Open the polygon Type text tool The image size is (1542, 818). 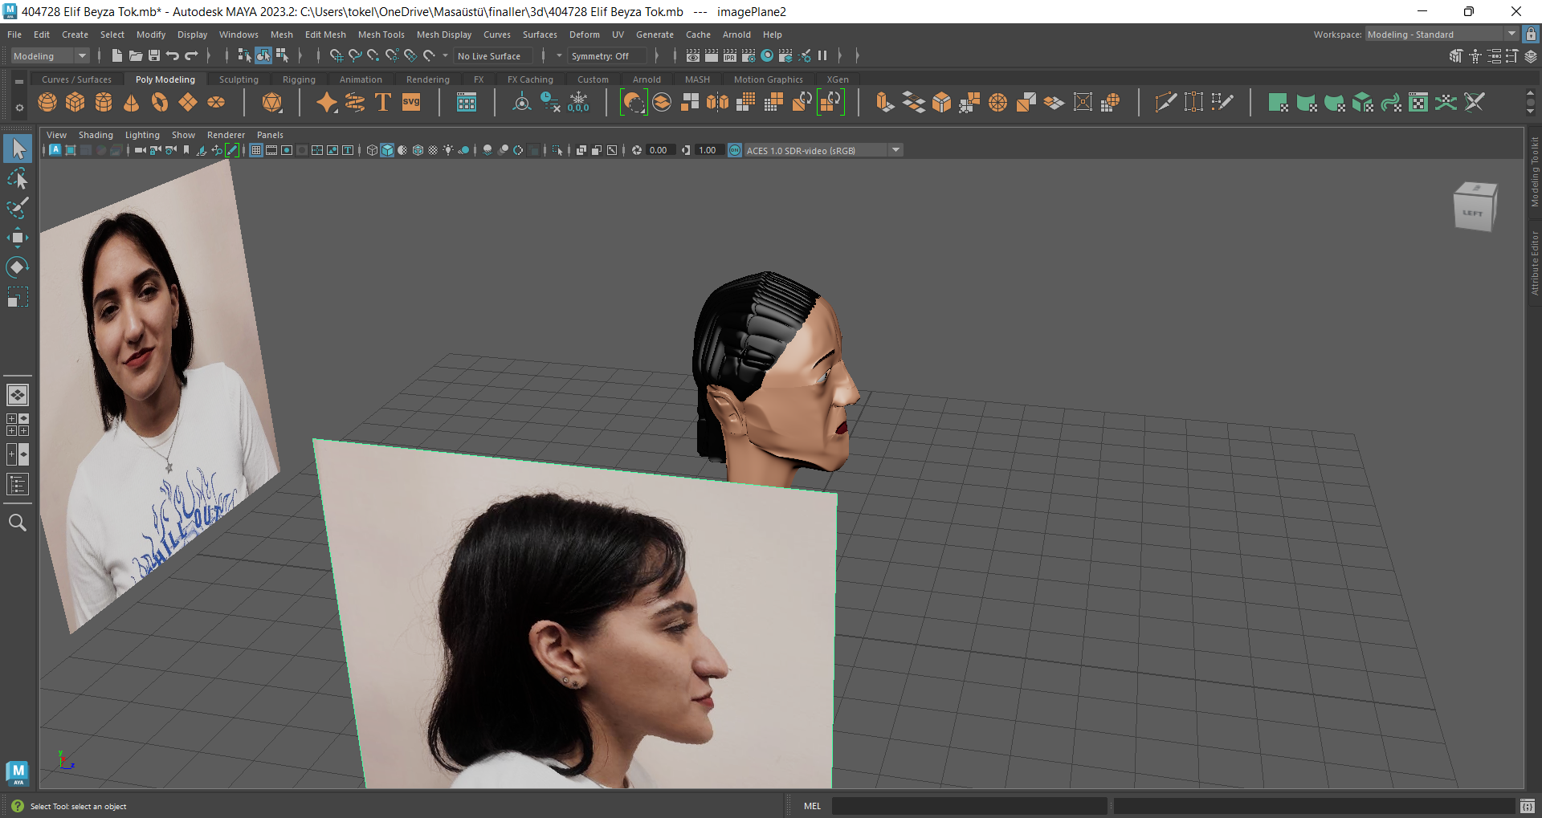pyautogui.click(x=382, y=102)
